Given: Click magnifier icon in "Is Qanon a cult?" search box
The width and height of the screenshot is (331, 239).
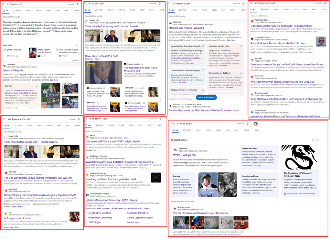Looking at the screenshot, I should pyautogui.click(x=4, y=4).
